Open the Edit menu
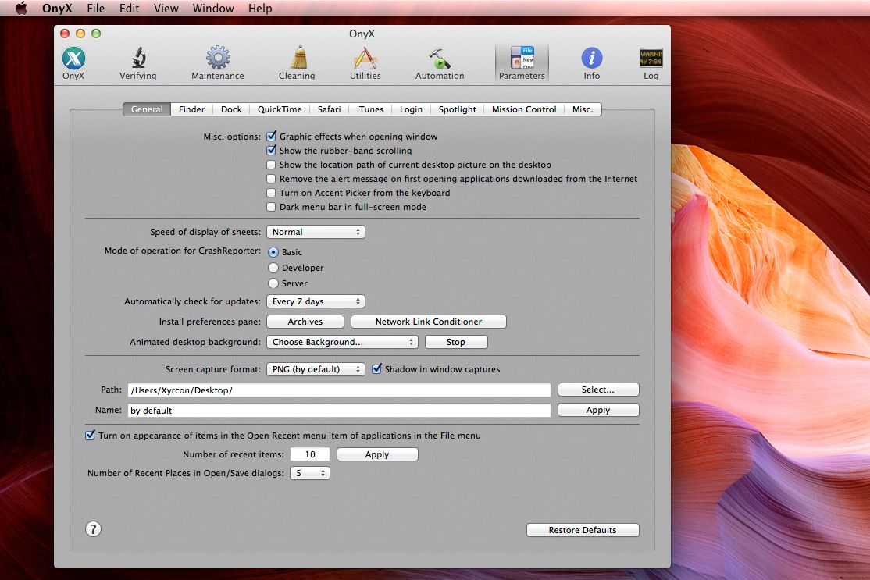Screen dimensions: 870x580 129,9
